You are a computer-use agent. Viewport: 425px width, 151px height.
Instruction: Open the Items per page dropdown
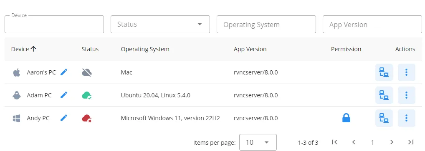(258, 142)
